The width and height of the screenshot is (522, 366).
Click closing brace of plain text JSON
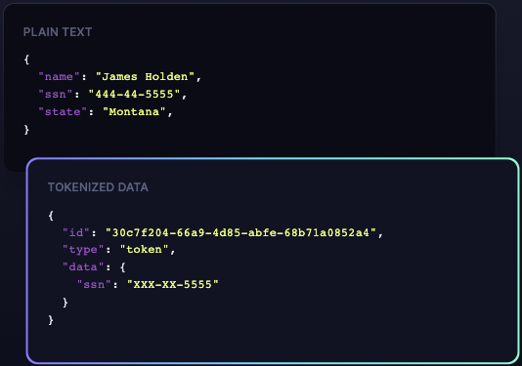click(26, 129)
